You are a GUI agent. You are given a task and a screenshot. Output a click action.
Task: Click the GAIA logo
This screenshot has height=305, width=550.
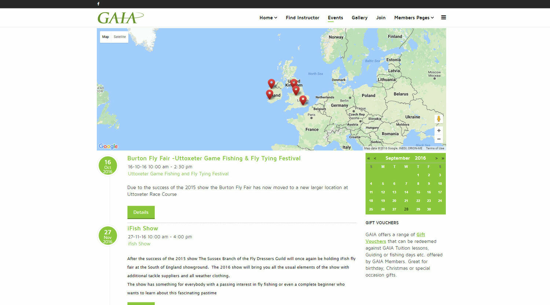coord(121,18)
